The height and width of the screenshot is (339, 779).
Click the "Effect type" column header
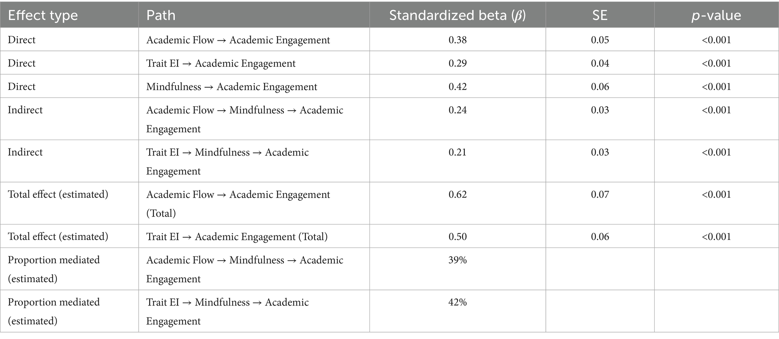point(43,15)
